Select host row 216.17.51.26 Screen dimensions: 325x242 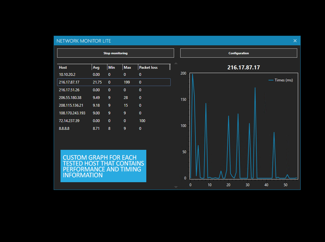point(74,90)
